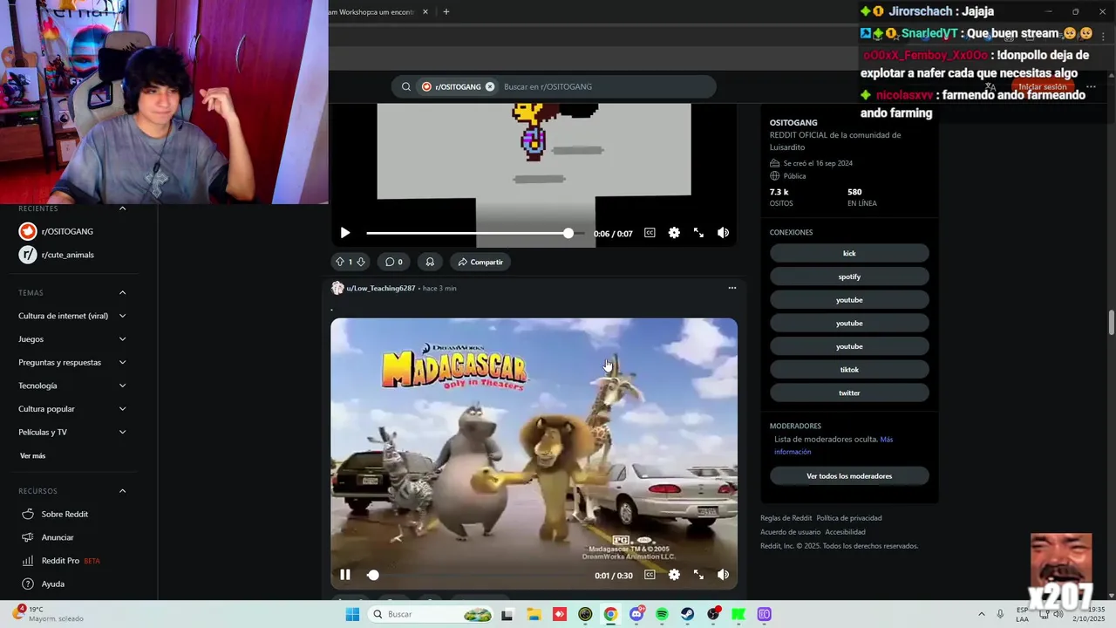Open the kick connection link
This screenshot has height=628, width=1116.
(849, 253)
